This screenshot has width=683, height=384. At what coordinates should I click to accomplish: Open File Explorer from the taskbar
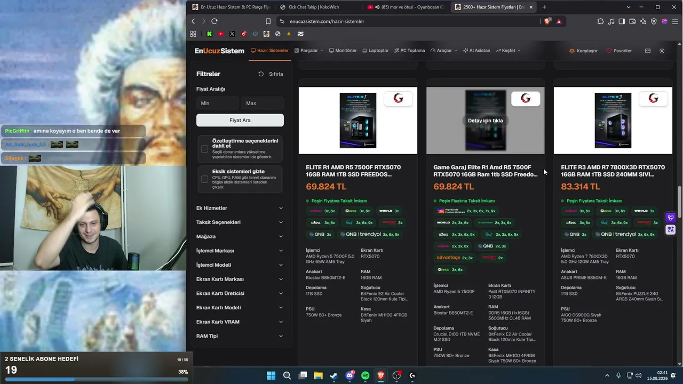click(x=318, y=375)
